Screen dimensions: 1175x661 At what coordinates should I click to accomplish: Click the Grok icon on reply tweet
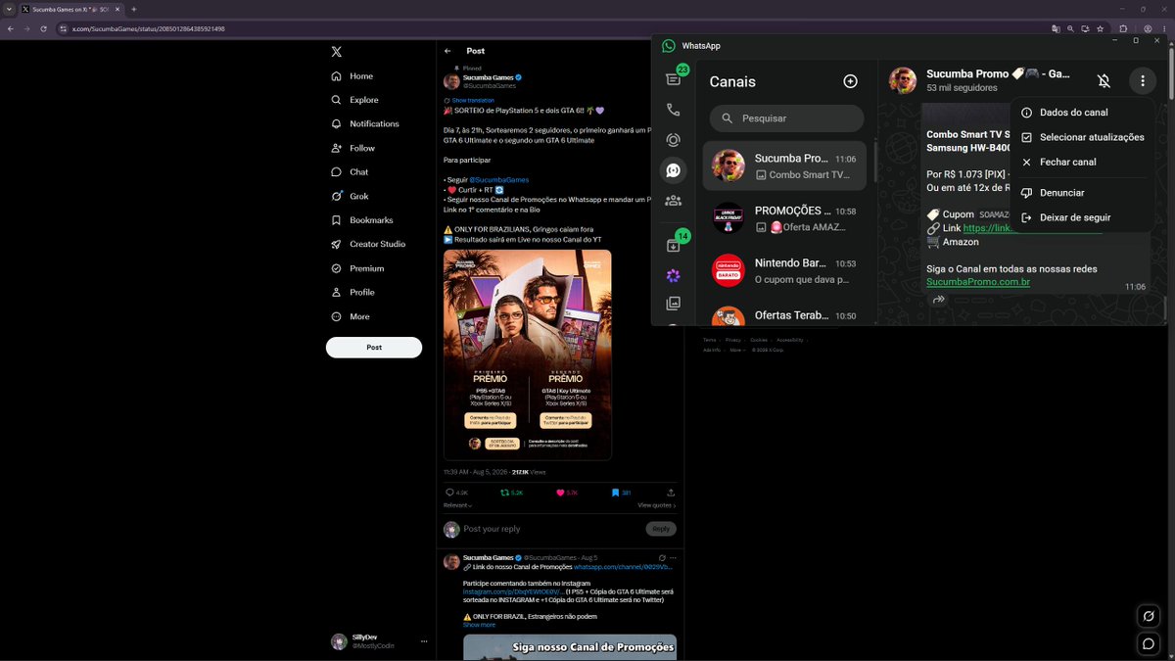click(662, 558)
